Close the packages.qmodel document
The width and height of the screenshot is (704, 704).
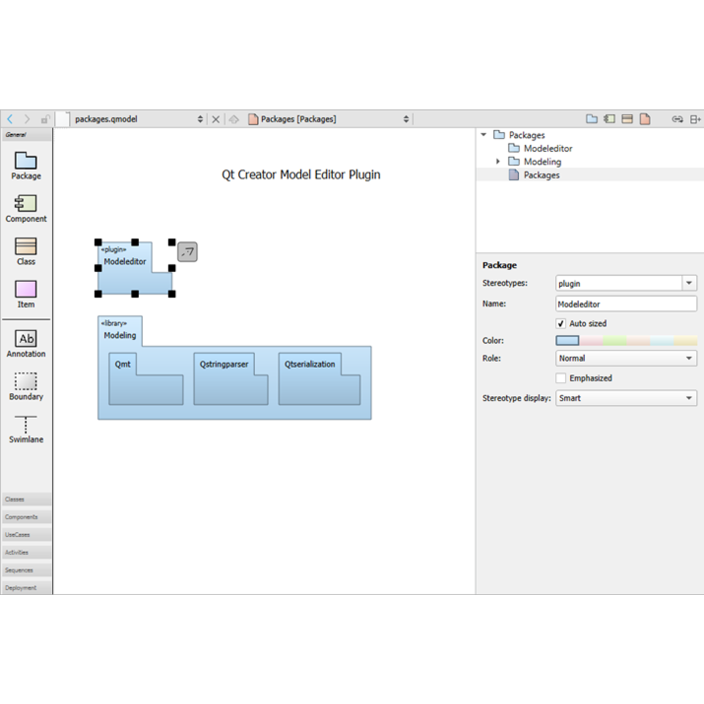[x=216, y=119]
